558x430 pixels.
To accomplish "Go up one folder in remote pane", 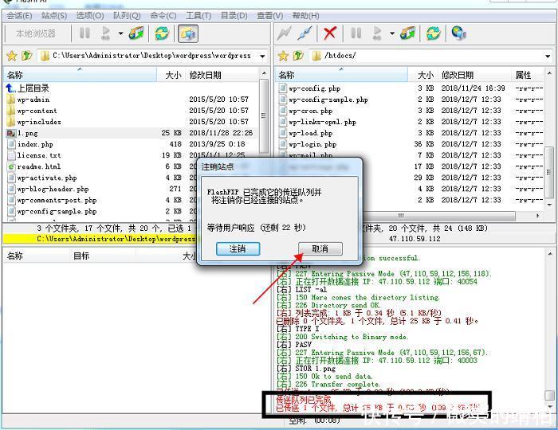I will tap(297, 56).
